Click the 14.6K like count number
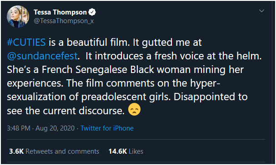The width and height of the screenshot is (276, 165). tap(118, 151)
